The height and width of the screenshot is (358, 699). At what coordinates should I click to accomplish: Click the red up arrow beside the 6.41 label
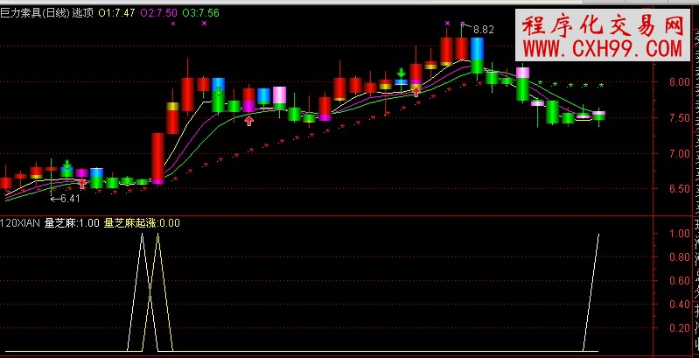82,184
